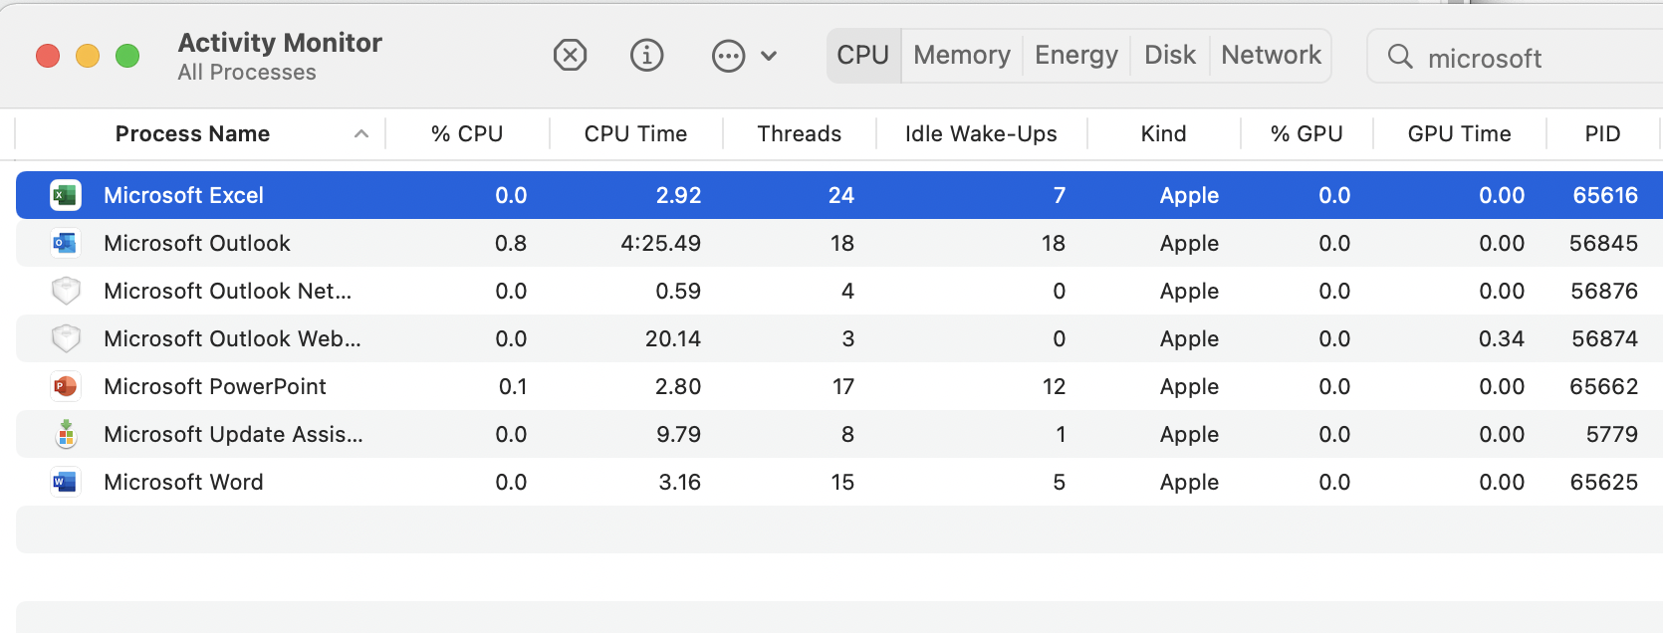This screenshot has width=1663, height=633.
Task: Click the Microsoft Update Assistant icon
Action: tap(66, 434)
